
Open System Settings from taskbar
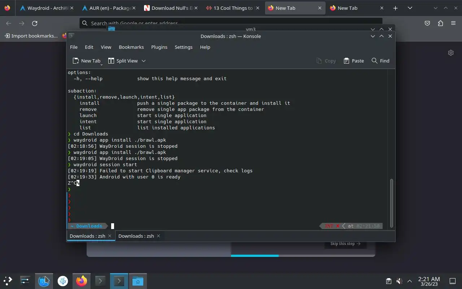[25, 281]
